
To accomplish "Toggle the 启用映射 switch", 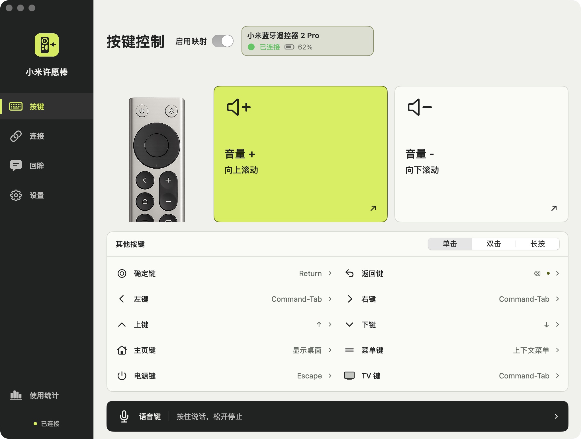I will [x=222, y=41].
